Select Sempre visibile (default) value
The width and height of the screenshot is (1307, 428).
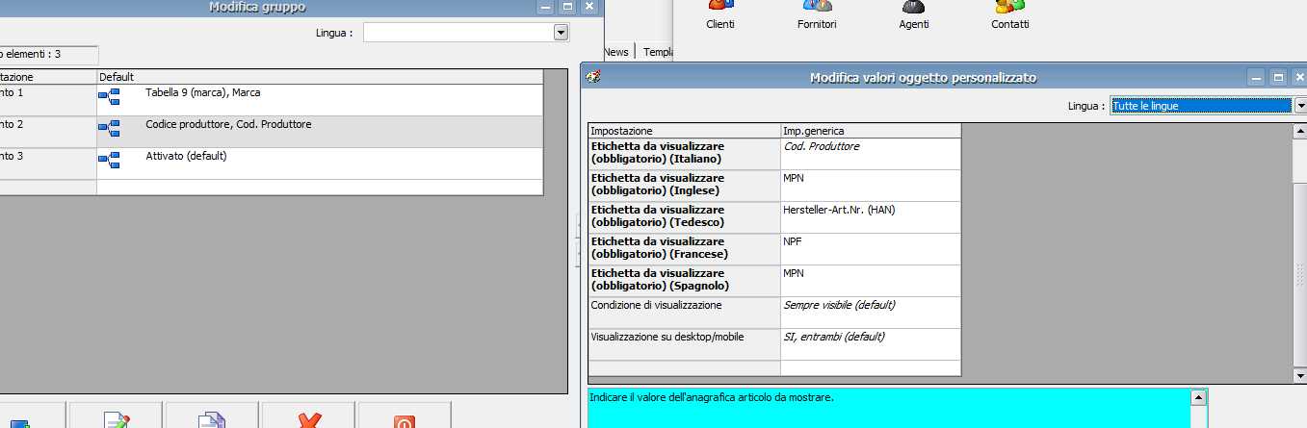pyautogui.click(x=871, y=313)
